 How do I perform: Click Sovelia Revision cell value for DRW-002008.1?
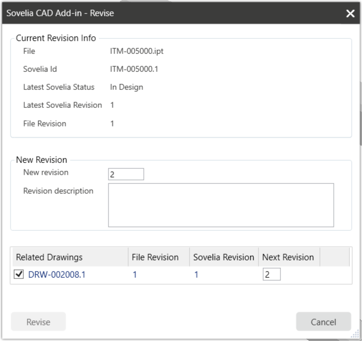[196, 275]
